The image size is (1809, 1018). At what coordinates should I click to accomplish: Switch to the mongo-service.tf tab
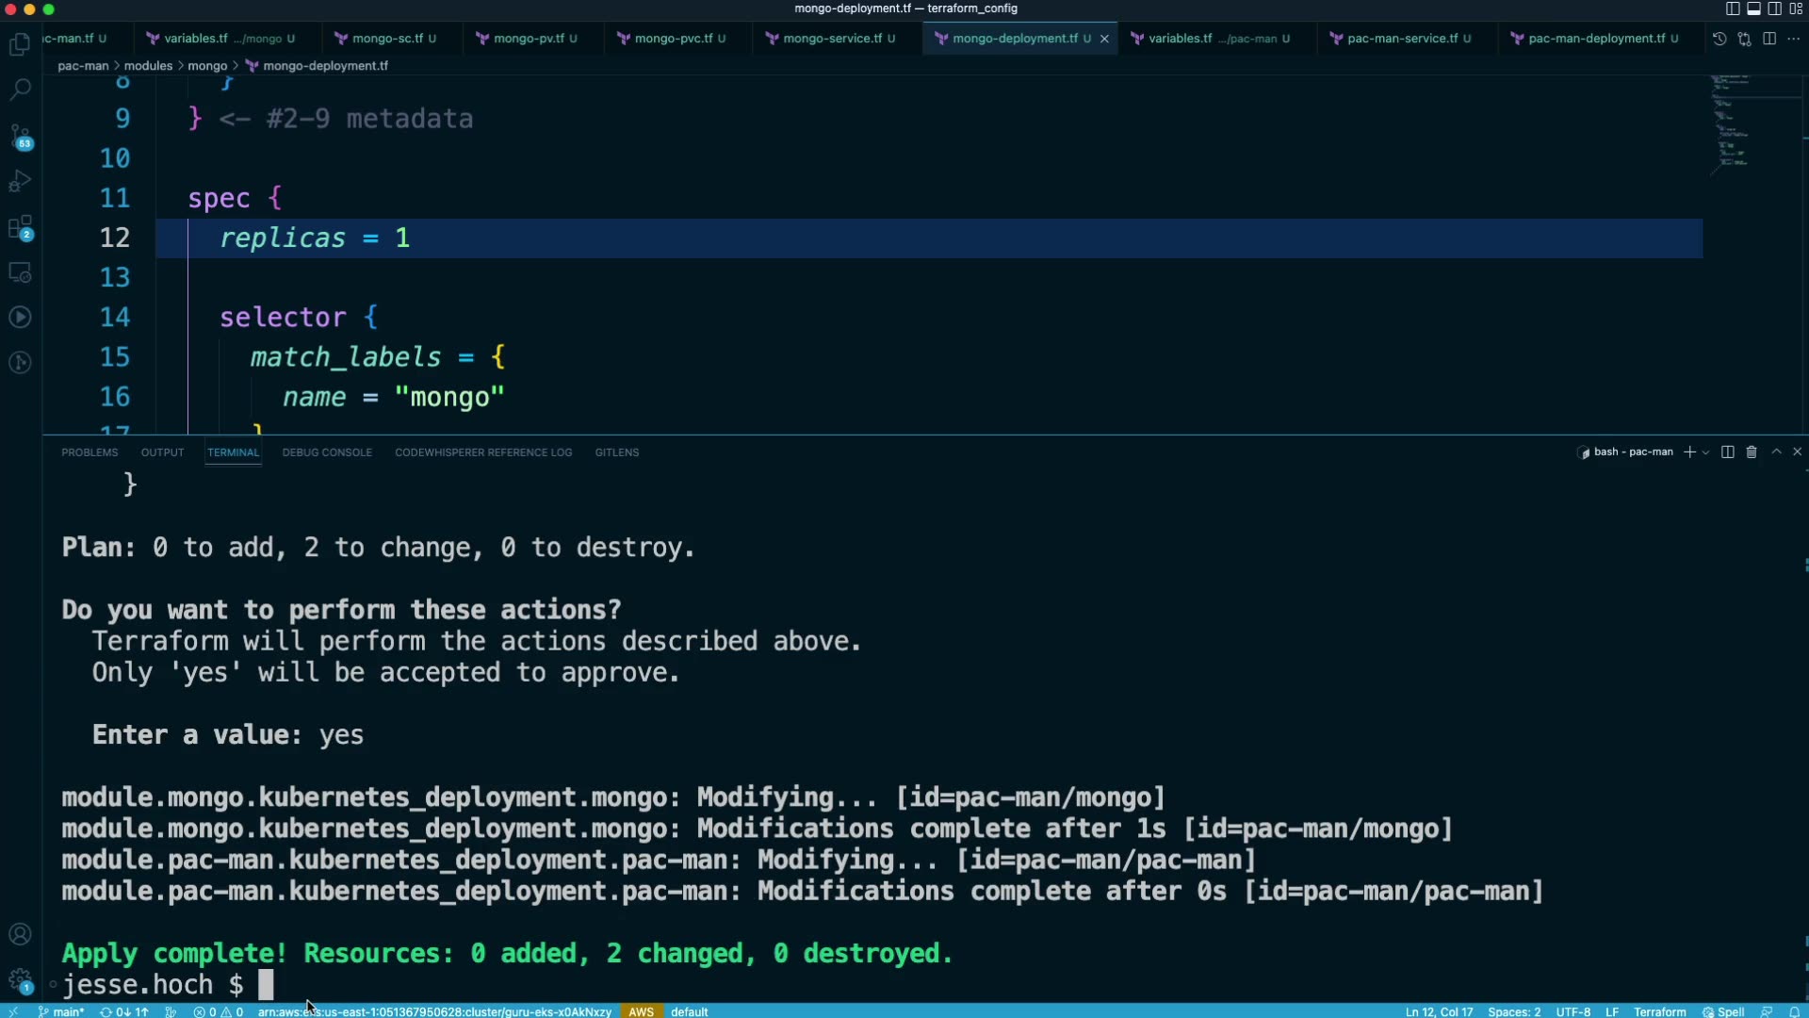pyautogui.click(x=832, y=39)
